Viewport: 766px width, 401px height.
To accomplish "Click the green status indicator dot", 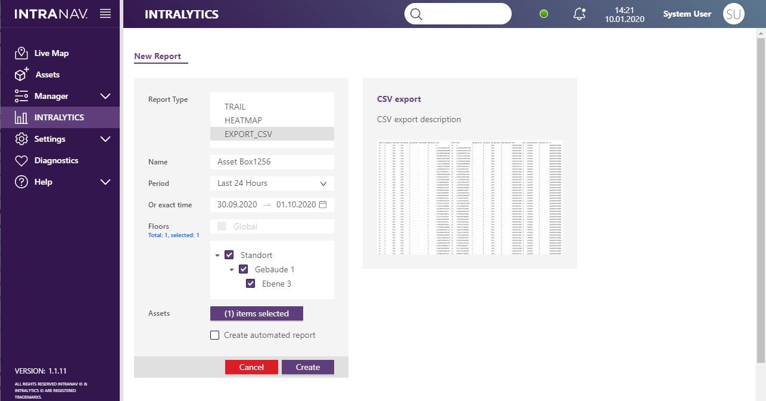I will click(544, 14).
